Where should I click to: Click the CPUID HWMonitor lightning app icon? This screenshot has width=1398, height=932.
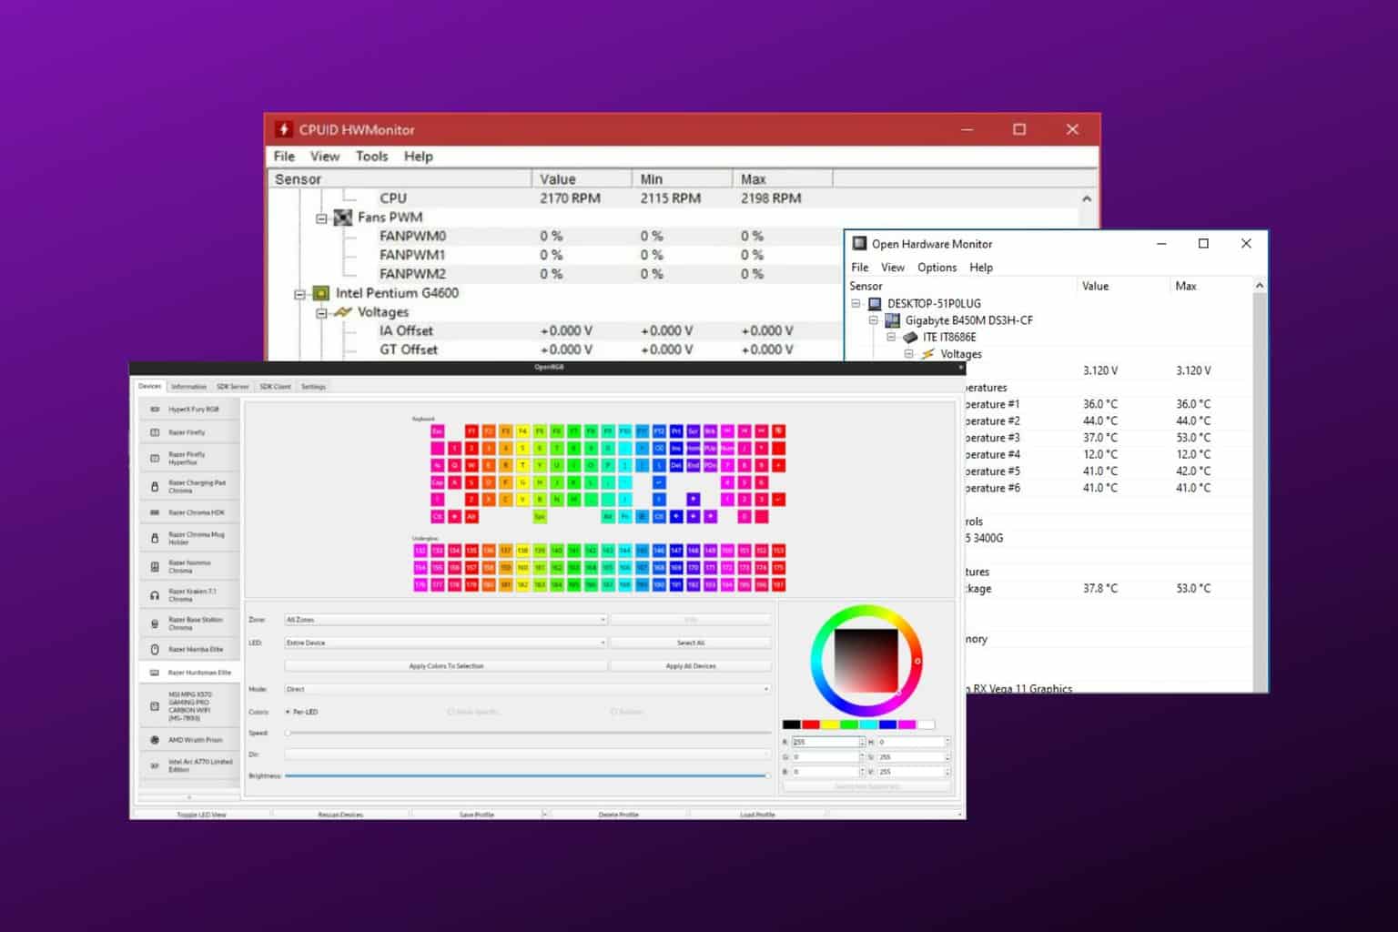coord(284,129)
